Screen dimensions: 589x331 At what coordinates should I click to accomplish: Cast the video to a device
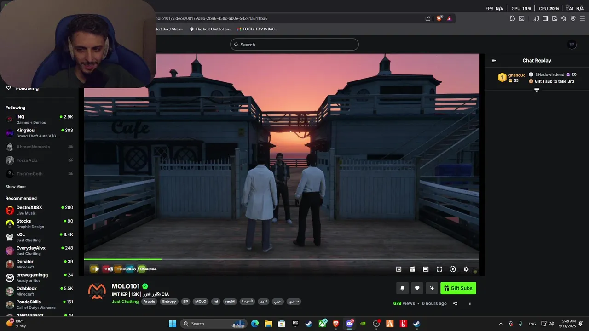(x=412, y=269)
